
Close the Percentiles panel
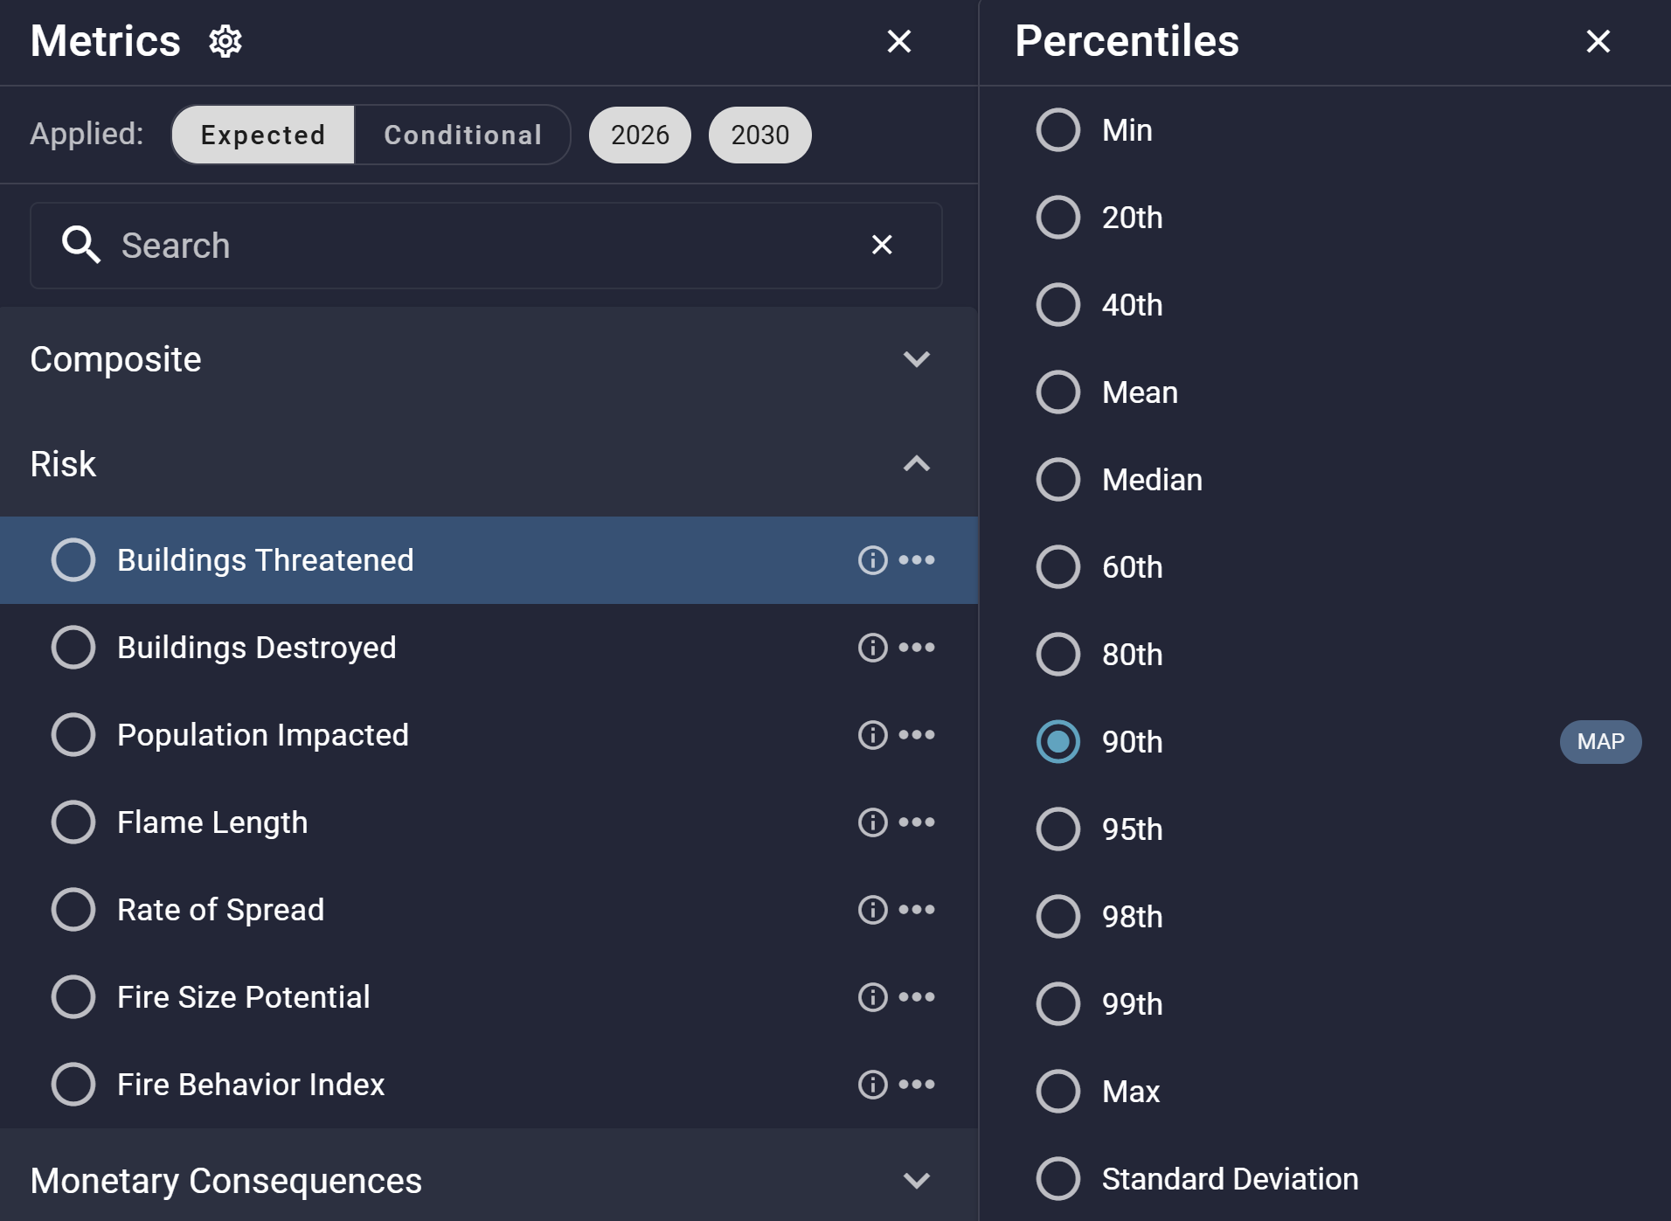click(x=1598, y=41)
